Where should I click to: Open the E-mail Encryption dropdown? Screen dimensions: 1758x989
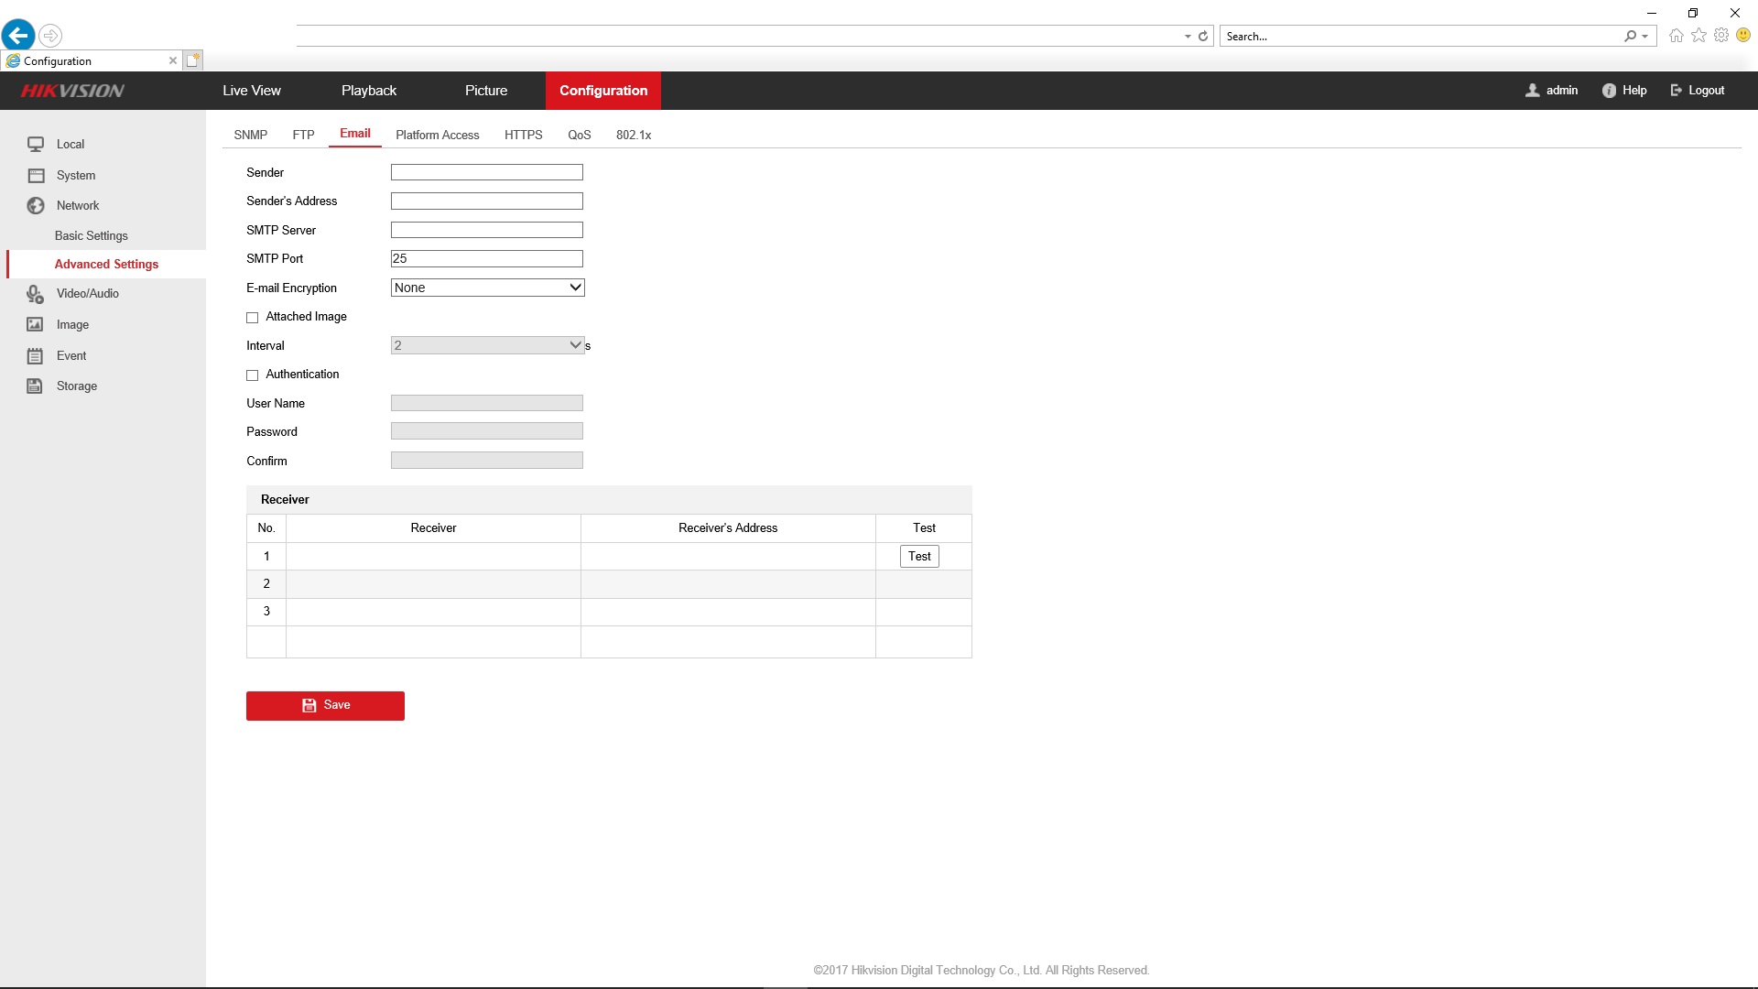[487, 288]
